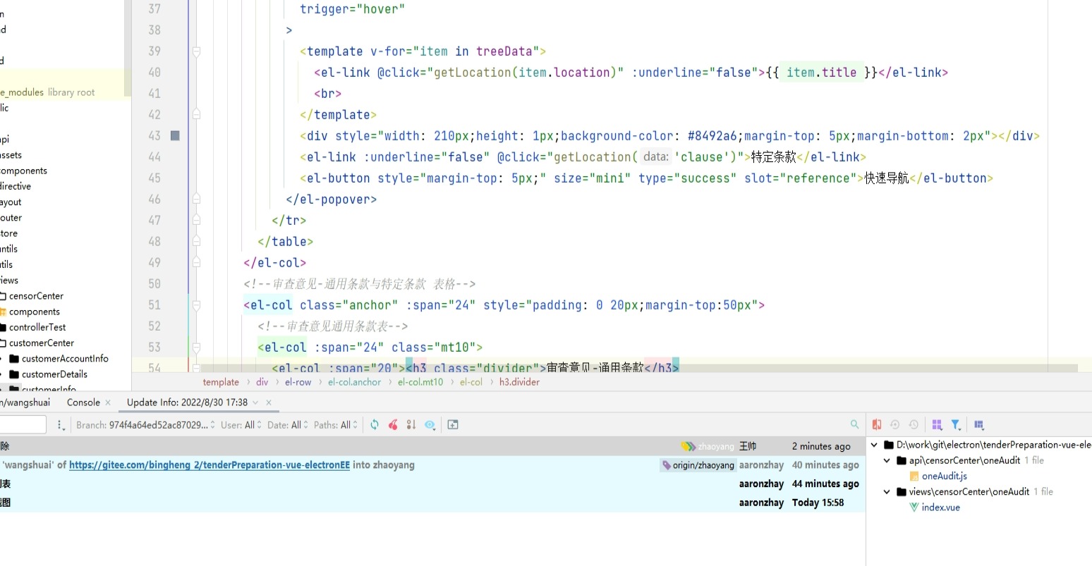Collapse the D:\work\git root node

pyautogui.click(x=875, y=445)
